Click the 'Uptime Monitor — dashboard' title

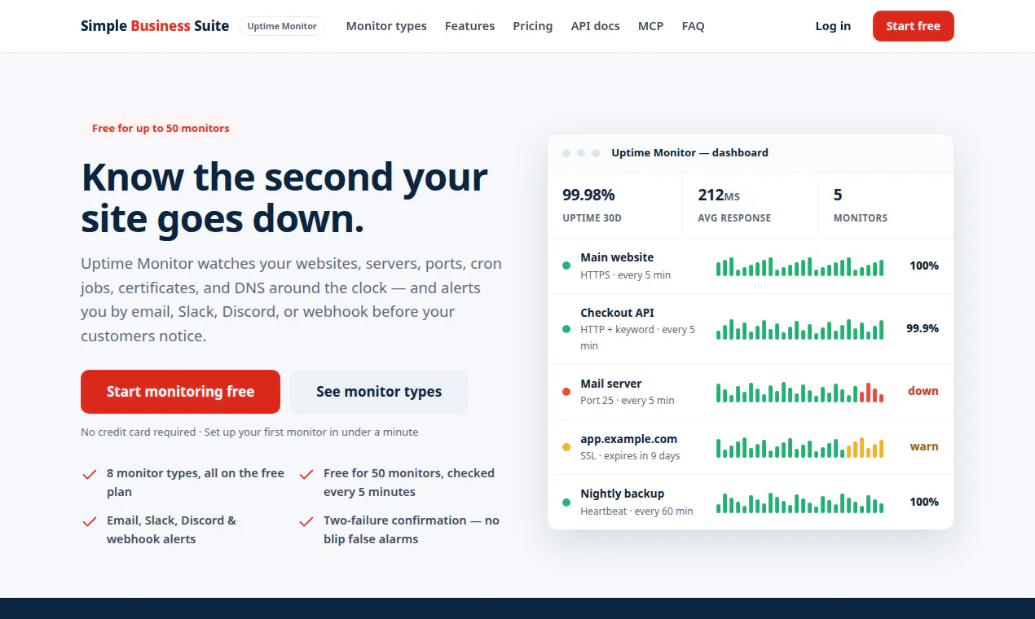[x=689, y=152]
